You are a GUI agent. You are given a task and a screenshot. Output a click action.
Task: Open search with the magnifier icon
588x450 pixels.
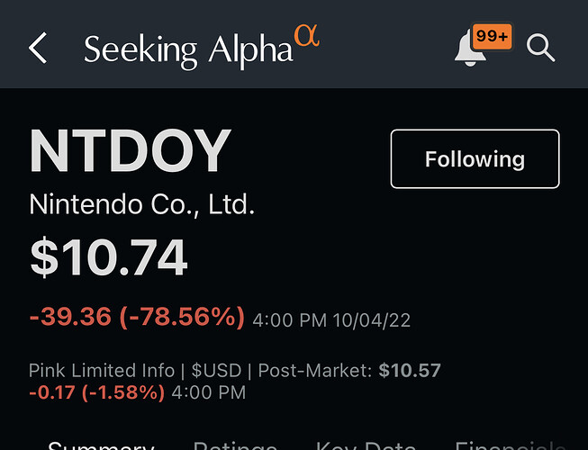click(x=540, y=48)
